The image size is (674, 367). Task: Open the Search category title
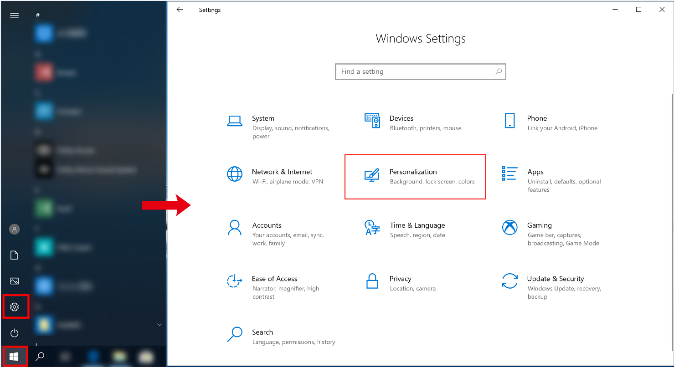(262, 332)
